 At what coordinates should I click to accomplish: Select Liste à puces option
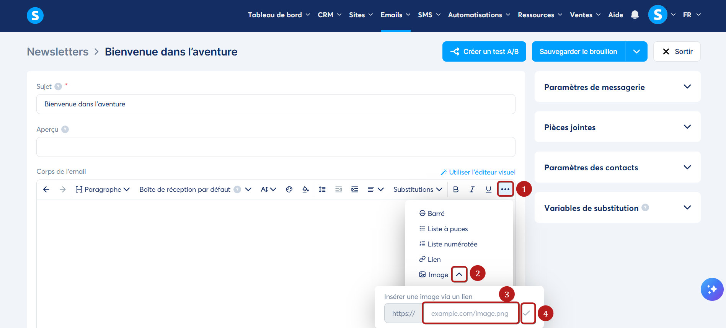tap(444, 229)
